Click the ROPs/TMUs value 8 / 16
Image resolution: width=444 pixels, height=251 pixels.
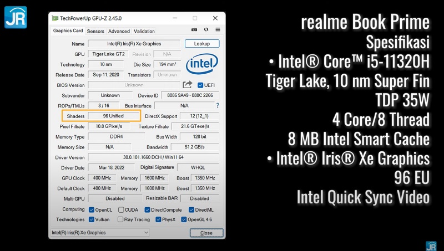pos(104,105)
